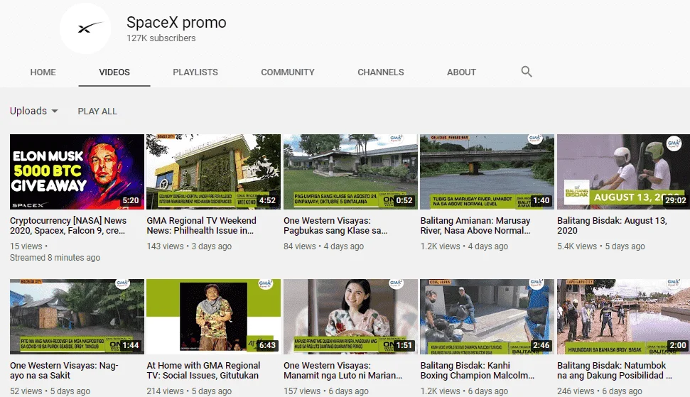Click the 214 views 5 days ago text
This screenshot has width=690, height=397.
(x=189, y=391)
